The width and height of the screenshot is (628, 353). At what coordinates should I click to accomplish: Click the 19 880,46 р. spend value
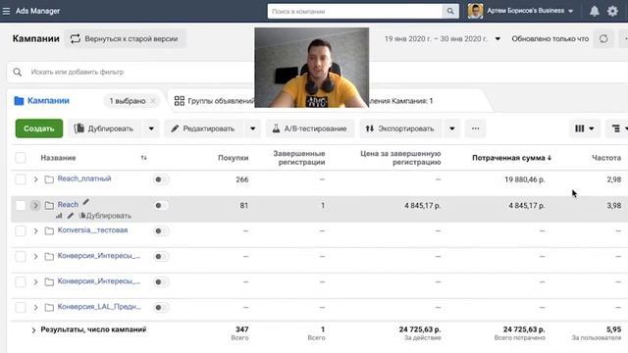click(x=524, y=179)
